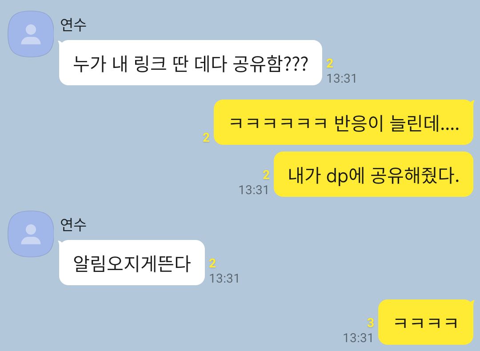Image resolution: width=480 pixels, height=351 pixels.
Task: Open 연수's second profile avatar
Action: pos(31,234)
